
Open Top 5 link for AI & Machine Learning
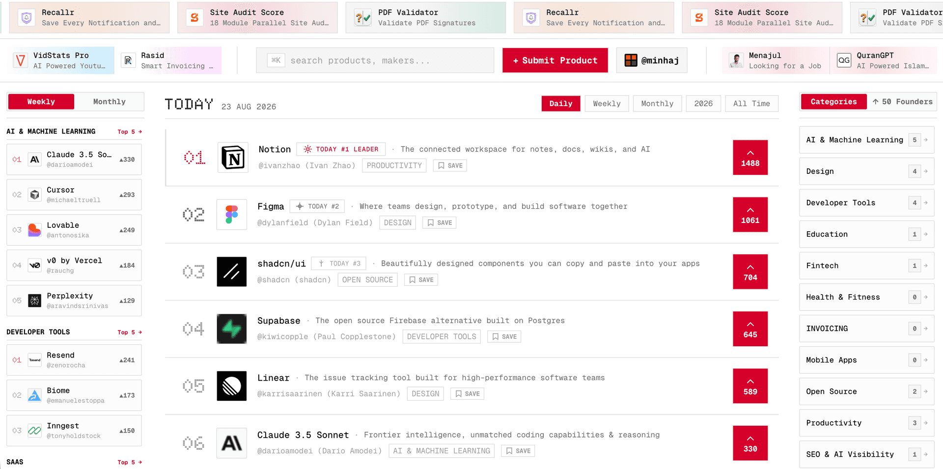[x=130, y=132]
